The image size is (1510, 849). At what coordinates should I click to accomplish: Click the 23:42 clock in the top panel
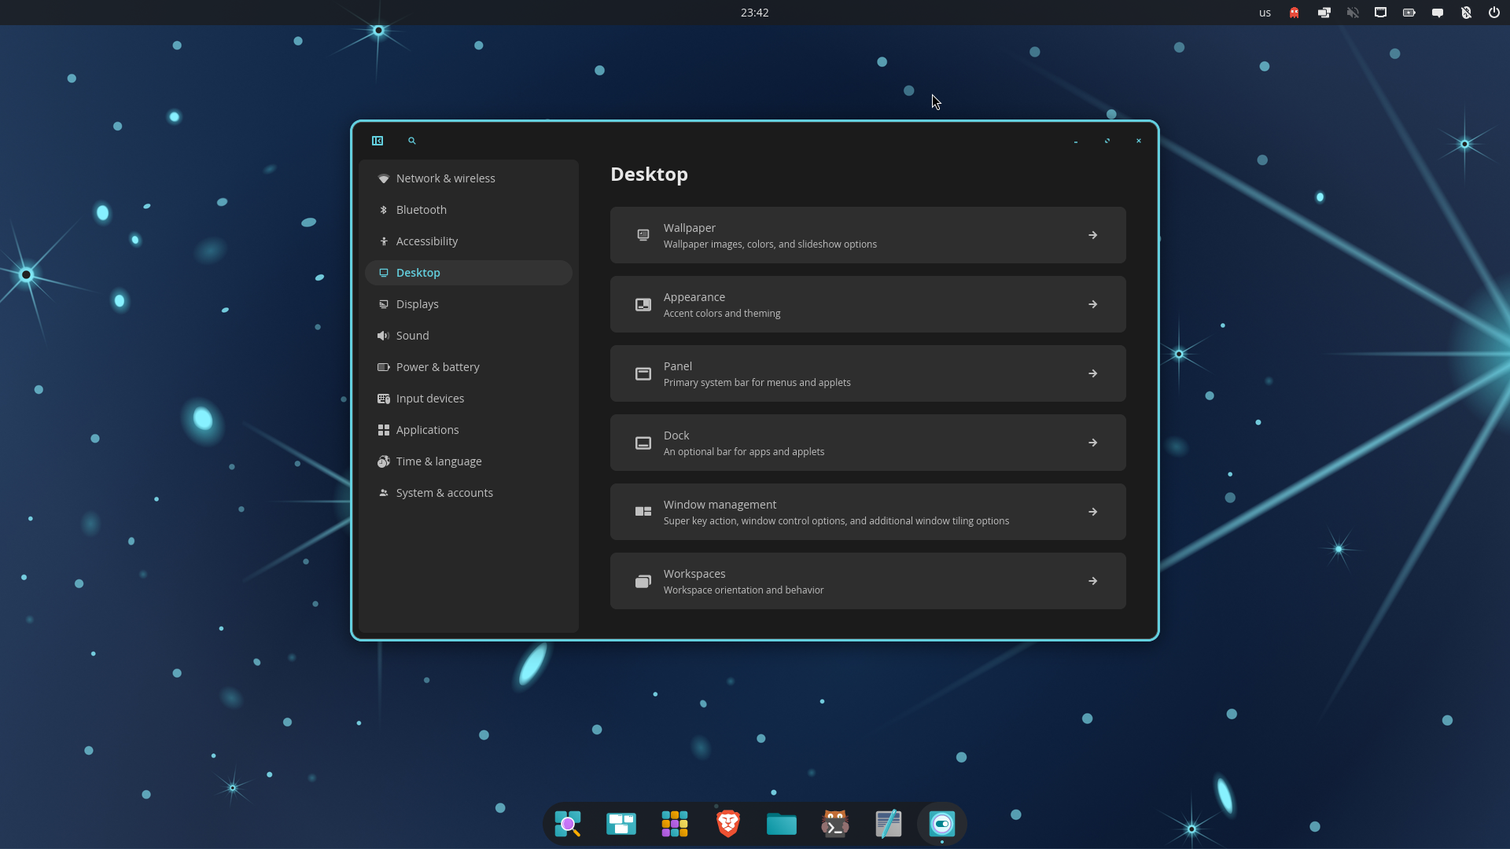(x=755, y=13)
